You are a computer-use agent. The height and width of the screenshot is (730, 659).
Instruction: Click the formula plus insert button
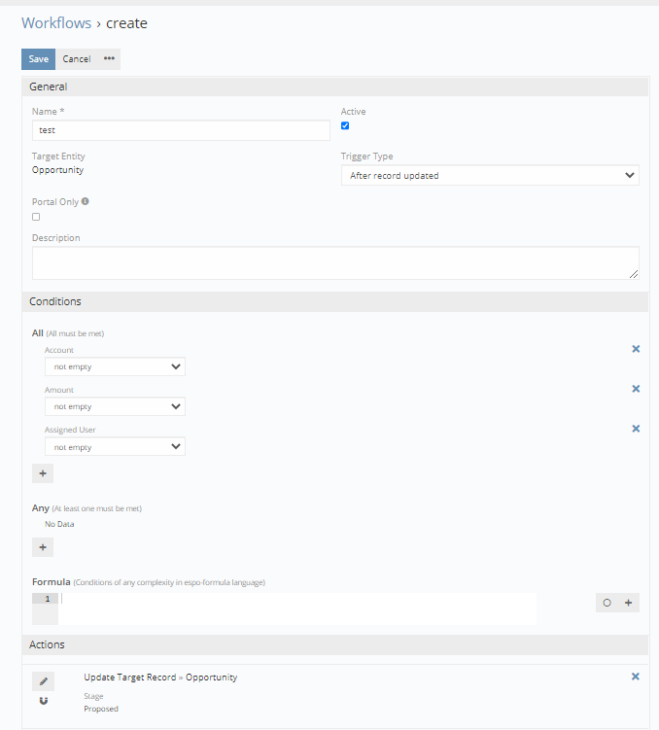pos(628,603)
